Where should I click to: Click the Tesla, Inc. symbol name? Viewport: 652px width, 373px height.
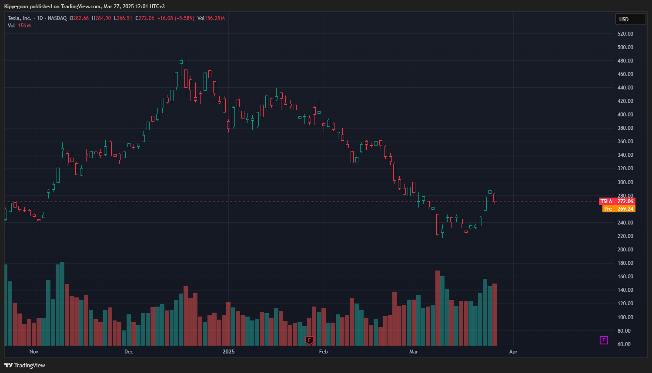[x=20, y=18]
